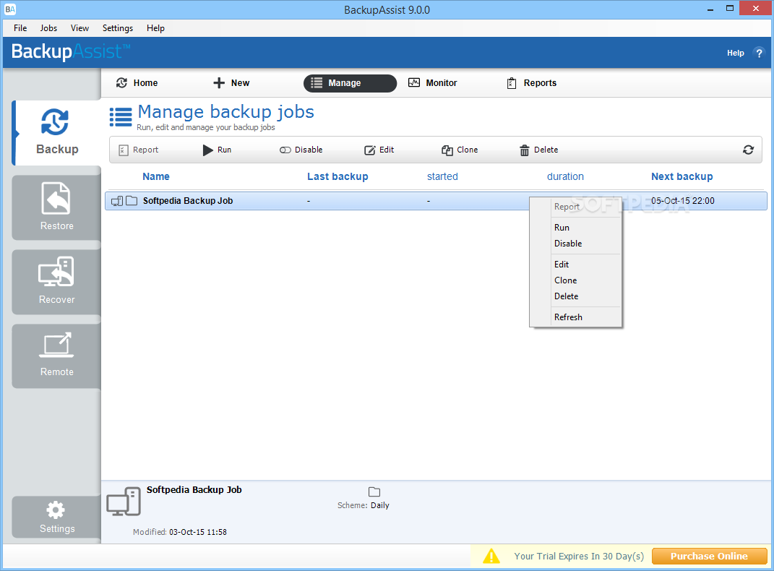Click the Report toolbar button

click(139, 150)
